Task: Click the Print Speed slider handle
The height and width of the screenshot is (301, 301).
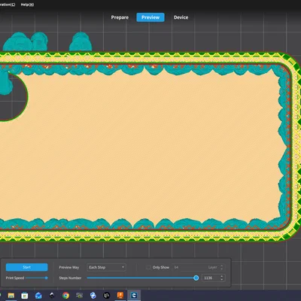Action: tap(47, 278)
